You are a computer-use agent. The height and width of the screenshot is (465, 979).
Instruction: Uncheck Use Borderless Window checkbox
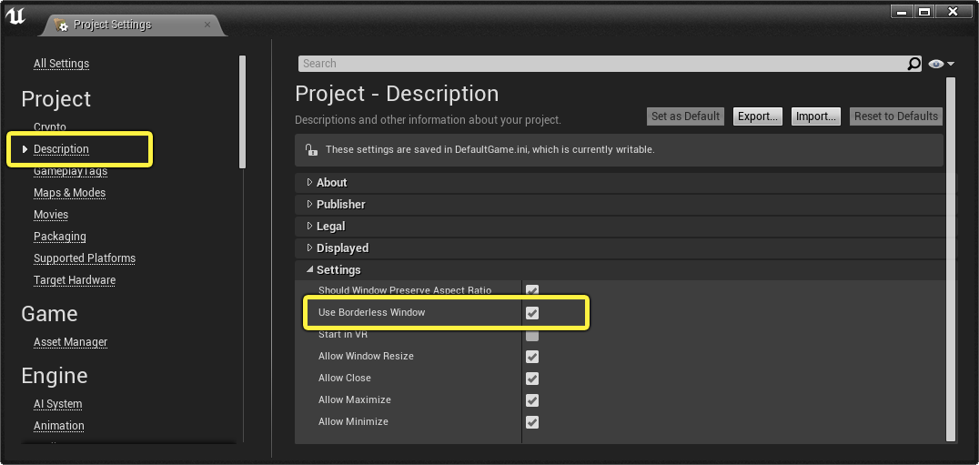point(532,313)
